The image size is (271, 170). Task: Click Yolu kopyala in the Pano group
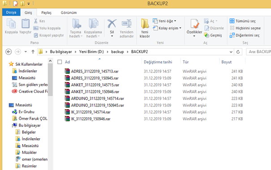(x=47, y=28)
